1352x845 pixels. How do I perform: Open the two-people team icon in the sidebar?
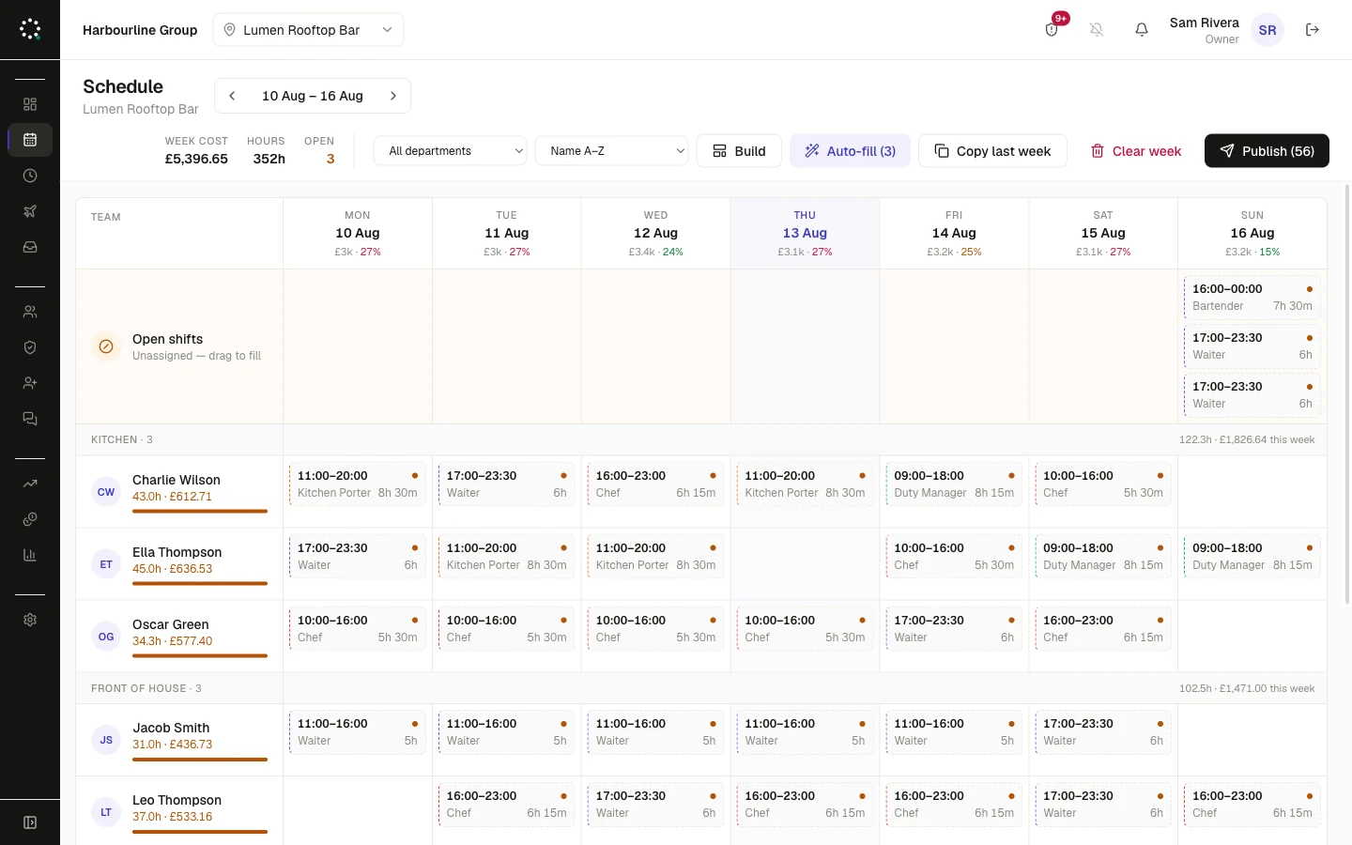[x=30, y=312]
